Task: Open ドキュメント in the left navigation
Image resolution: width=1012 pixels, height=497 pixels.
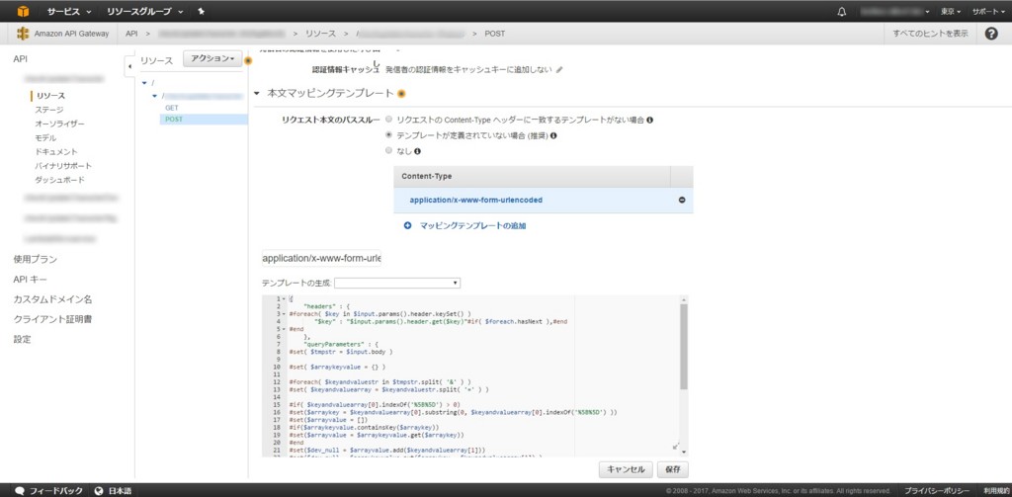Action: tap(56, 152)
